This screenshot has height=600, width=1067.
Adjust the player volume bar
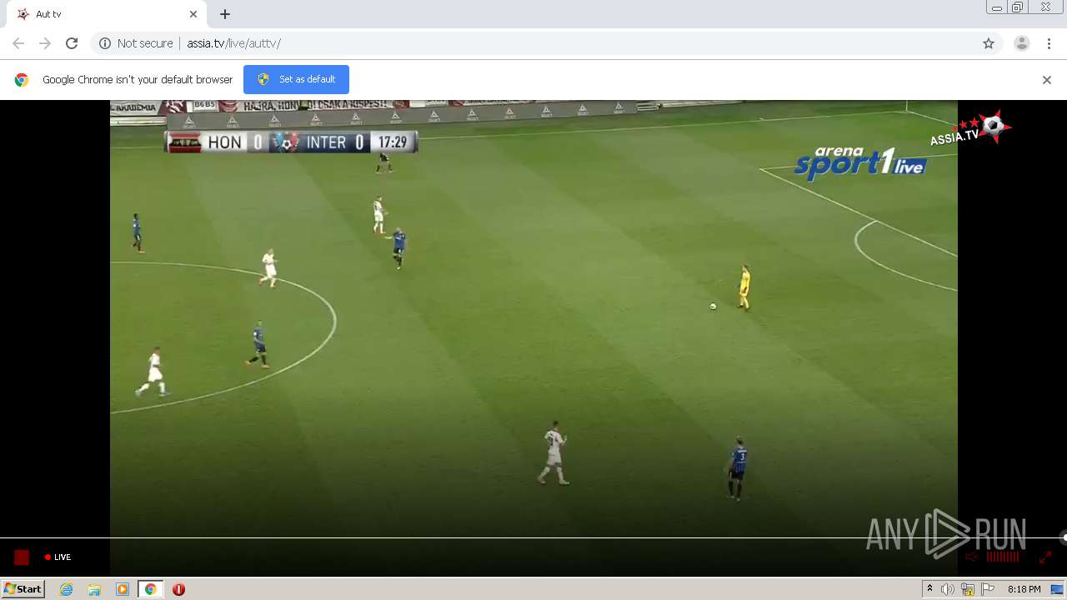coord(1003,557)
